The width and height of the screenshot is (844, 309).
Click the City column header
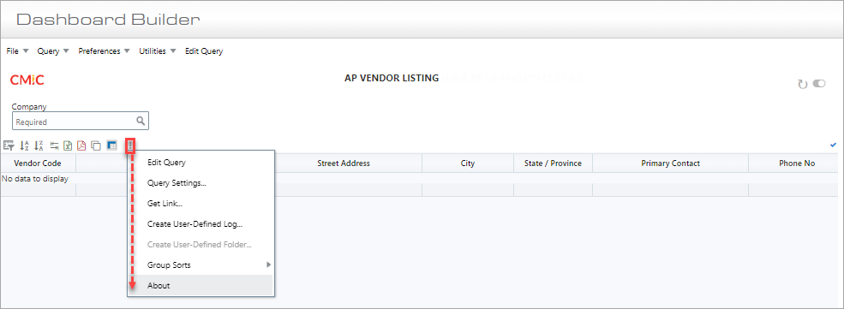468,163
